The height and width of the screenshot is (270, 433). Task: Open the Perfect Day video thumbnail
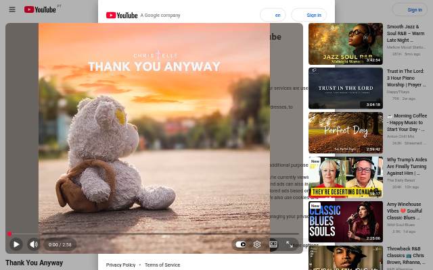pyautogui.click(x=346, y=133)
